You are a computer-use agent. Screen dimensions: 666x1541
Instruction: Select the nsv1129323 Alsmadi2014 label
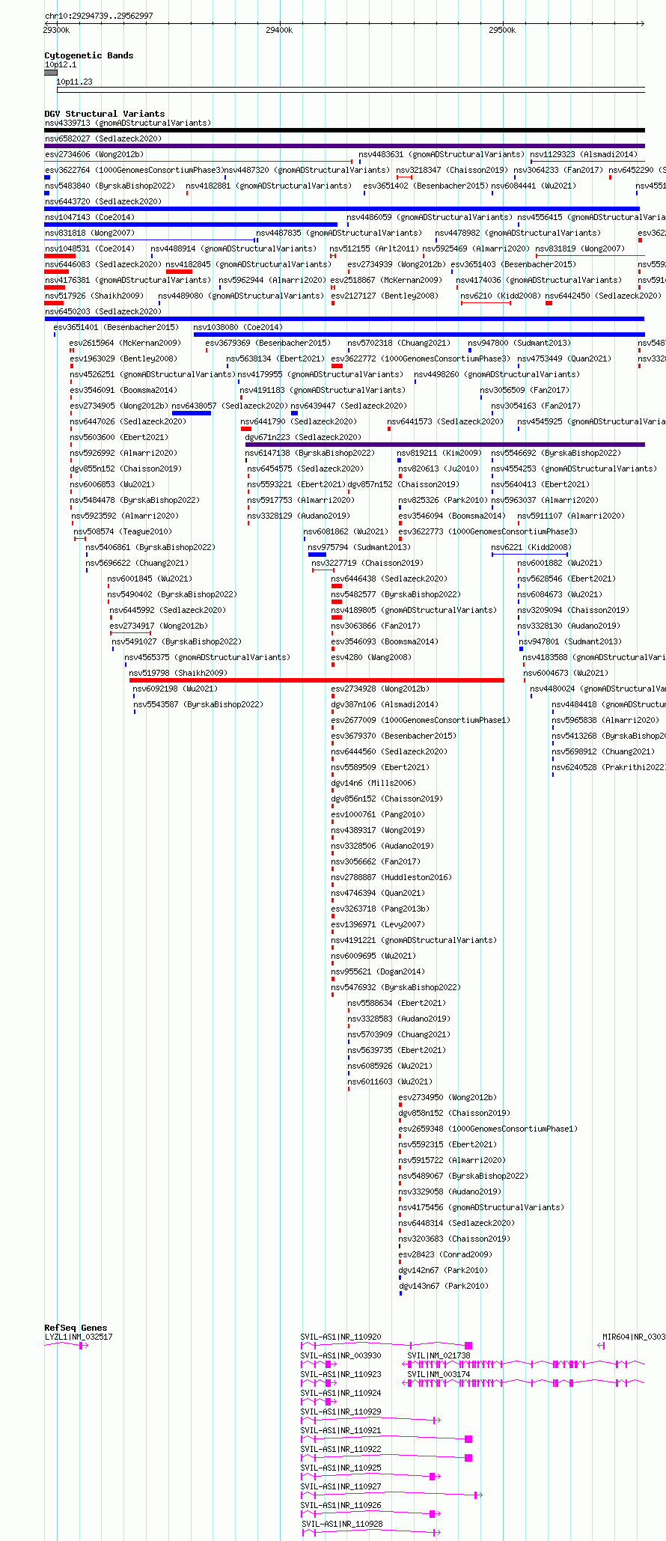(584, 154)
